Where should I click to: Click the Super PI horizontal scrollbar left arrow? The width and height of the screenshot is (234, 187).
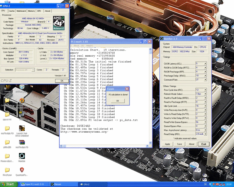[x=61, y=146]
